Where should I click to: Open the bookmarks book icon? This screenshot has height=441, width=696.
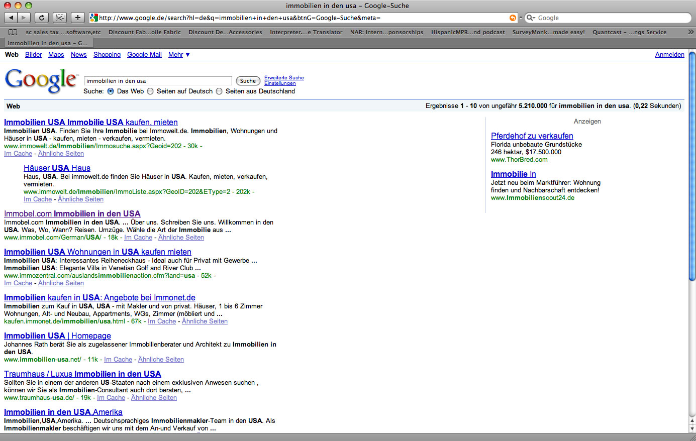(13, 32)
